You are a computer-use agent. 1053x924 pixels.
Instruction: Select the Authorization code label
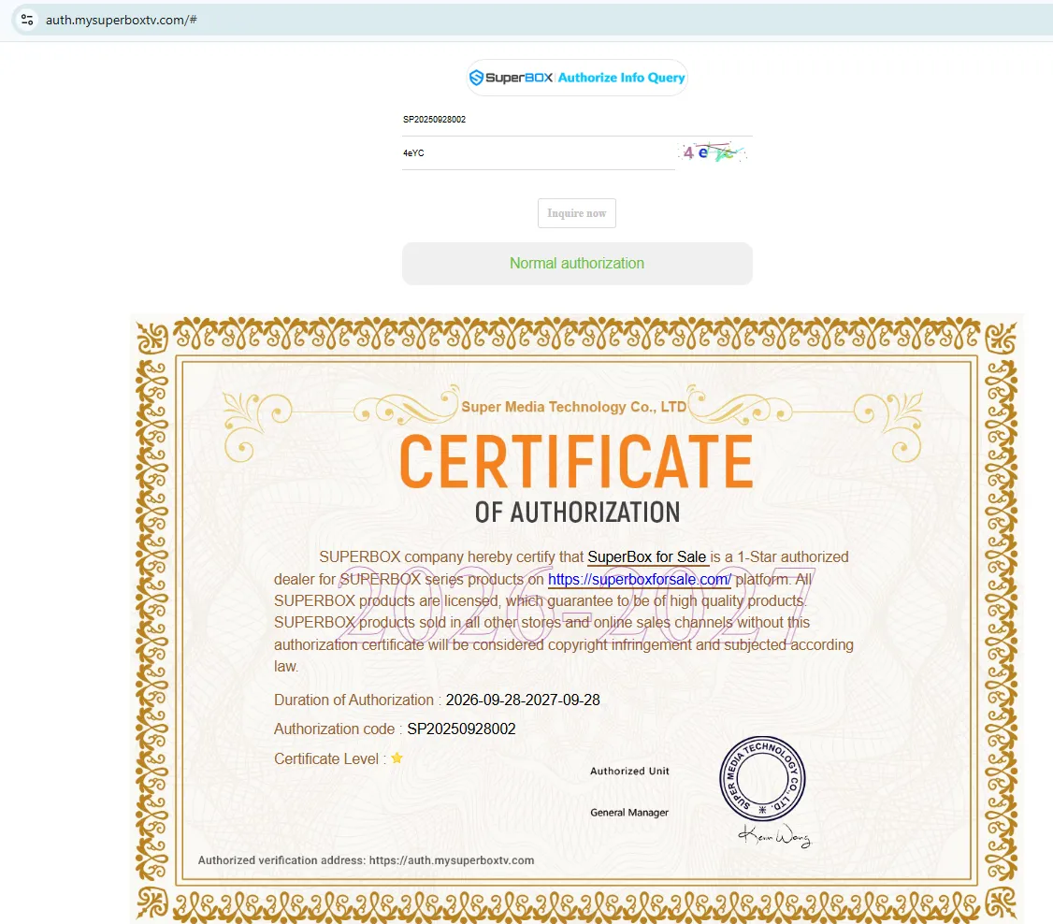coord(335,729)
